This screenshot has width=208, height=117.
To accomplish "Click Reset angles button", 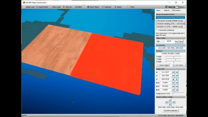I will [162, 65].
